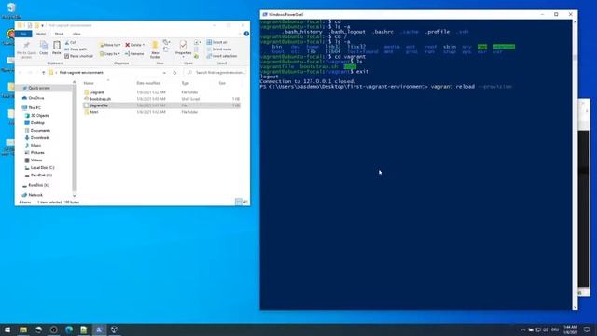Click Copy path in the ribbon
This screenshot has width=597, height=336.
[76, 49]
